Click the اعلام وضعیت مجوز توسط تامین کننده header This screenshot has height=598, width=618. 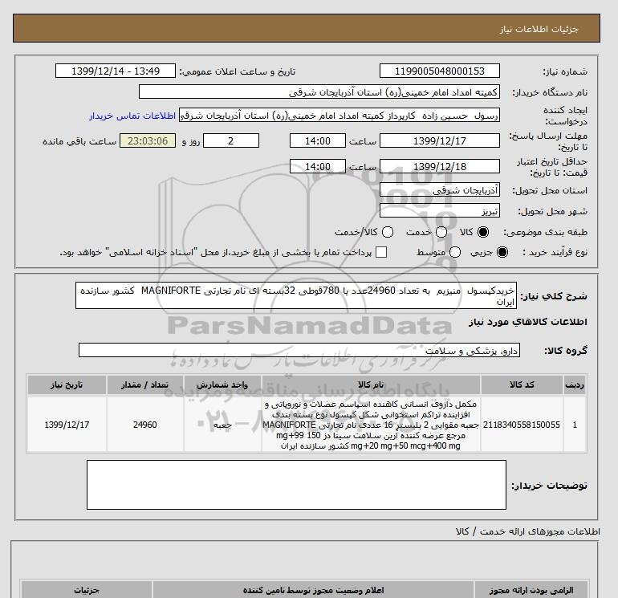tap(314, 590)
